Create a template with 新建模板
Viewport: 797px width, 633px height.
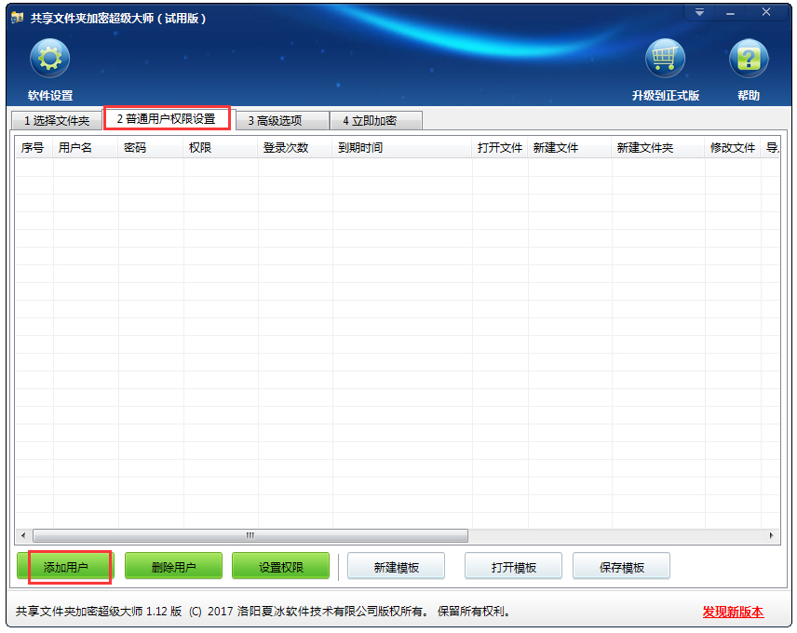[396, 567]
